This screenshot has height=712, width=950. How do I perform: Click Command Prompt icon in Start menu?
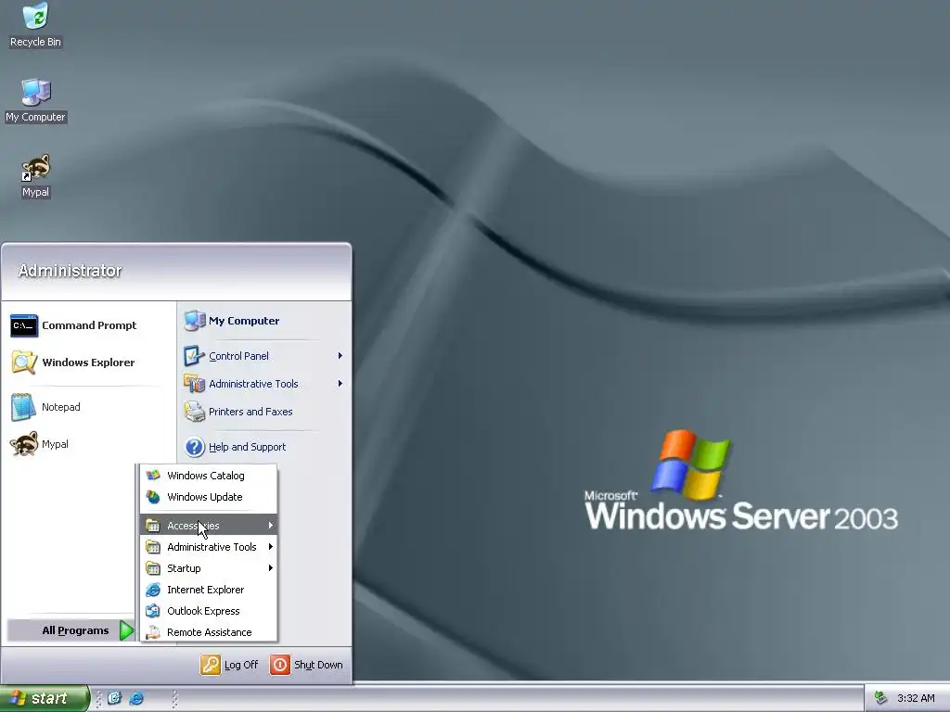[x=23, y=325]
